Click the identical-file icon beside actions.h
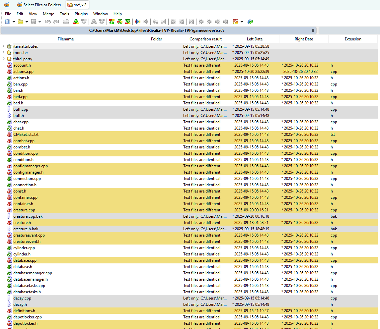Image resolution: width=380 pixels, height=329 pixels. [x=9, y=78]
